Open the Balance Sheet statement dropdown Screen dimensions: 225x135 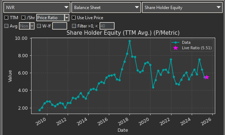106,8
